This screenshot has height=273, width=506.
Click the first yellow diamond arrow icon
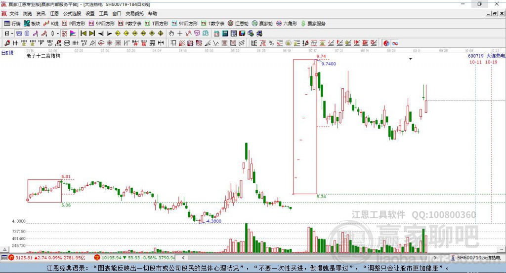pyautogui.click(x=118, y=34)
